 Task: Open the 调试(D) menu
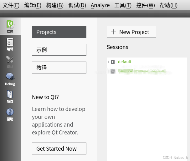pyautogui.click(x=77, y=5)
